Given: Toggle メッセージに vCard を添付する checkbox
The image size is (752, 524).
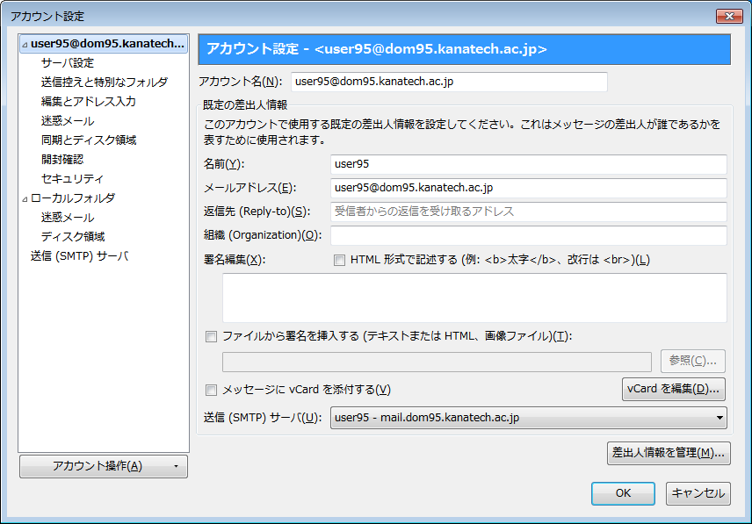Looking at the screenshot, I should tap(211, 390).
